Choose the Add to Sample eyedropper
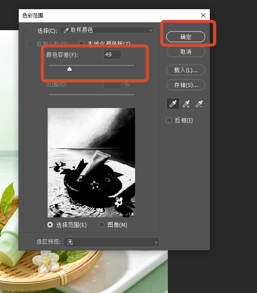The height and width of the screenshot is (293, 257). [x=186, y=104]
